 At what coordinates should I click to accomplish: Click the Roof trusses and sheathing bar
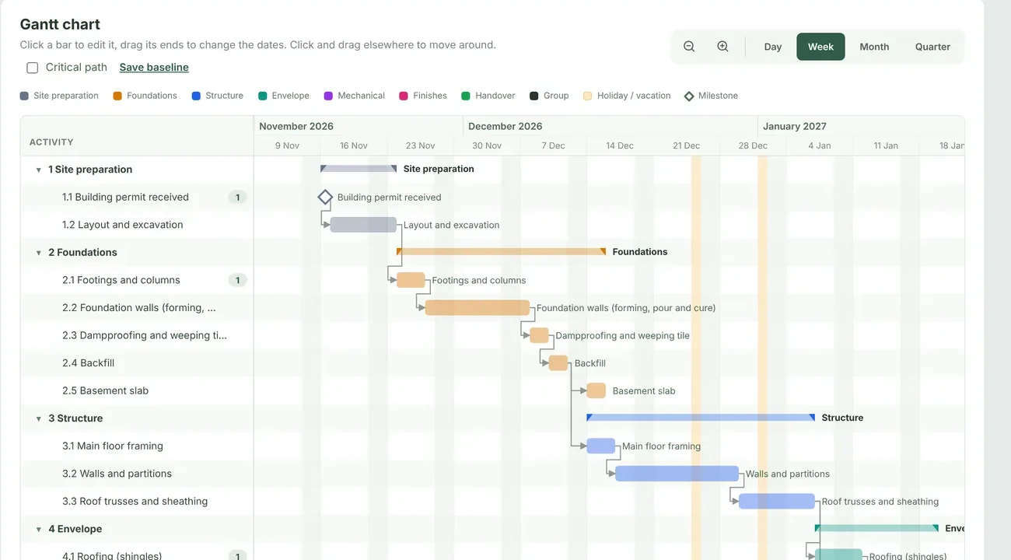point(777,502)
